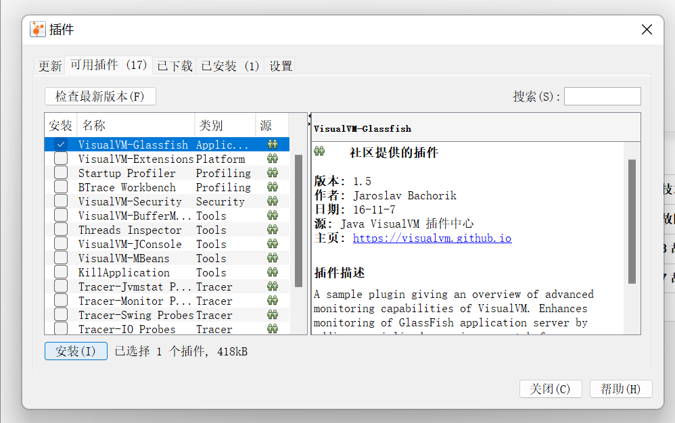Click the source icon in Tracer-Monitor row

point(273,301)
